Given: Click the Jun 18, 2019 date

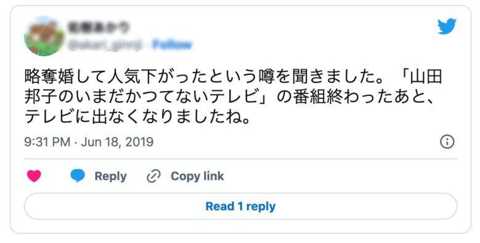Looking at the screenshot, I should pos(117,142).
